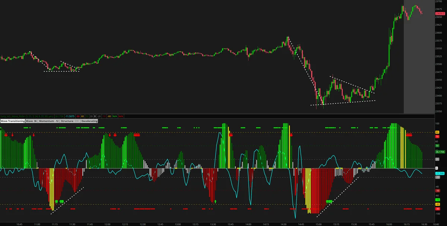This screenshot has width=447, height=226.
Task: Click the 13:45 time axis label
Action: coord(231,224)
